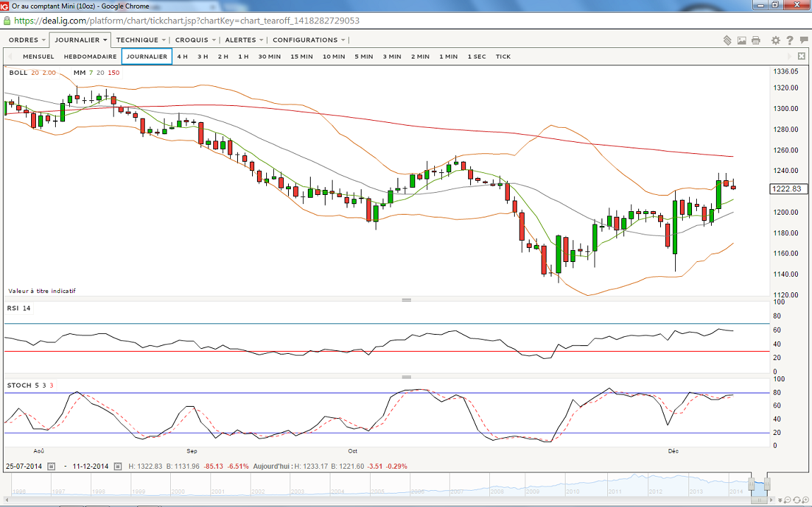Click the BOLL indicator label
This screenshot has height=507, width=812.
(x=32, y=73)
